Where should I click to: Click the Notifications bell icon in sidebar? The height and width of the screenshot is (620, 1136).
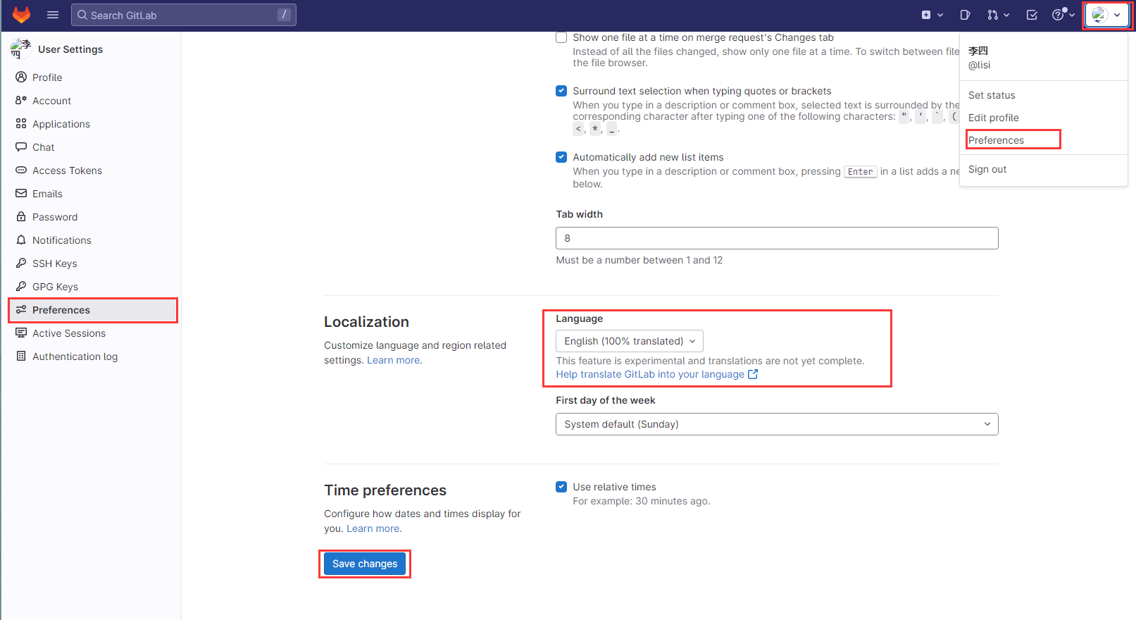click(21, 240)
